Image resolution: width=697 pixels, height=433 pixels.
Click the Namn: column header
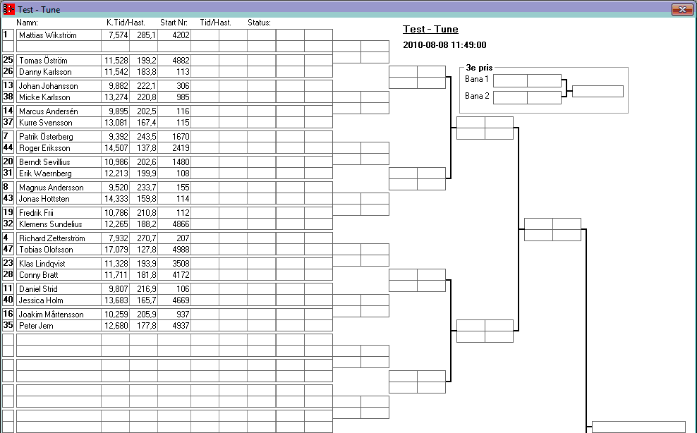27,23
